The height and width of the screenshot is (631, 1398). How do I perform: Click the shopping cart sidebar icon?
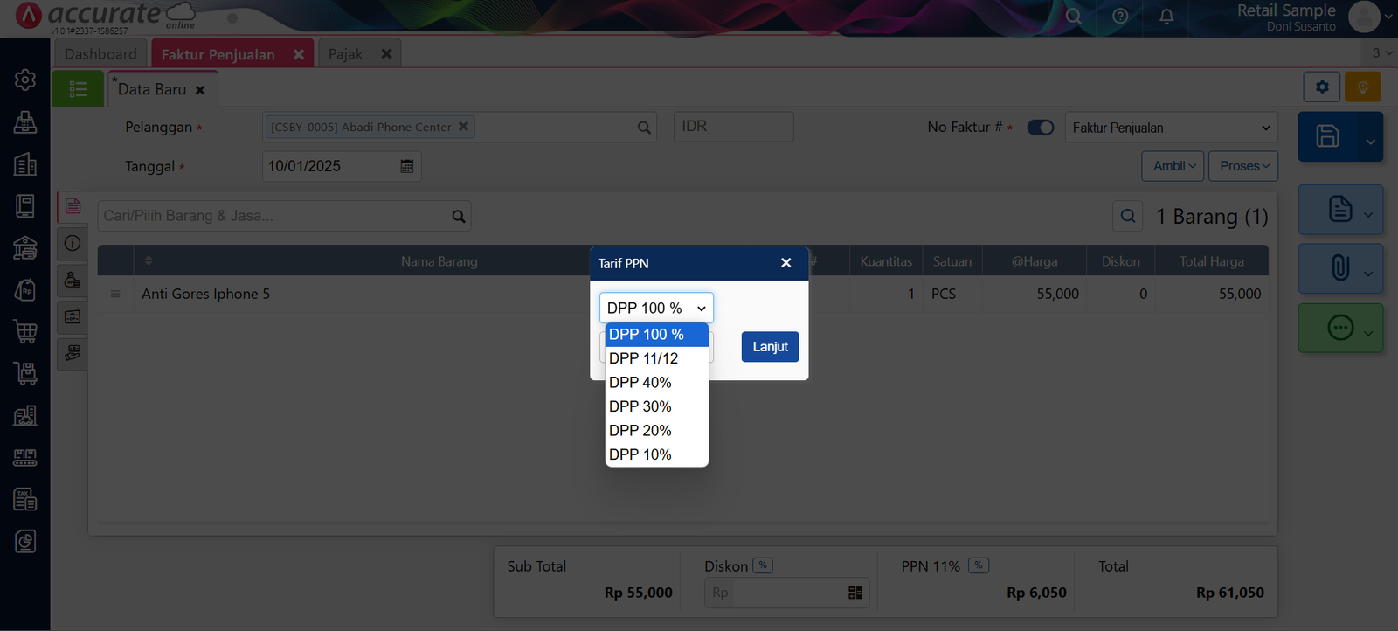pyautogui.click(x=25, y=331)
